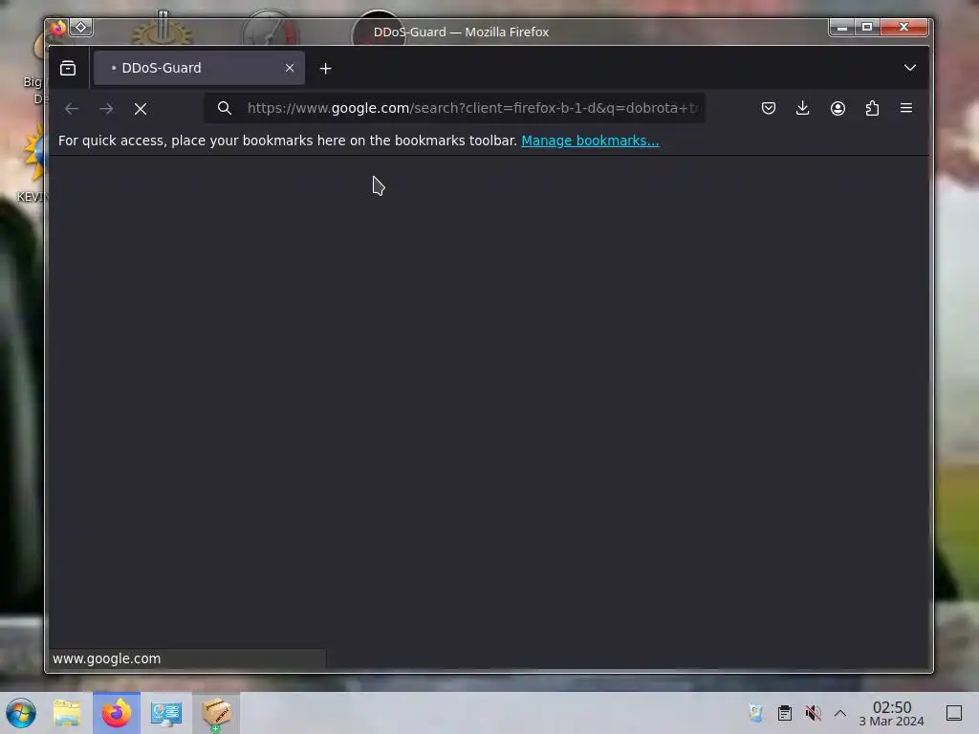Save page to Pocket
Image resolution: width=979 pixels, height=734 pixels.
pos(769,108)
